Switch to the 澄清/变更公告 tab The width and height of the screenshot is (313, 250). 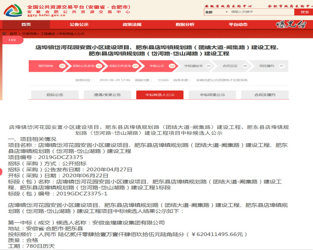point(107,95)
